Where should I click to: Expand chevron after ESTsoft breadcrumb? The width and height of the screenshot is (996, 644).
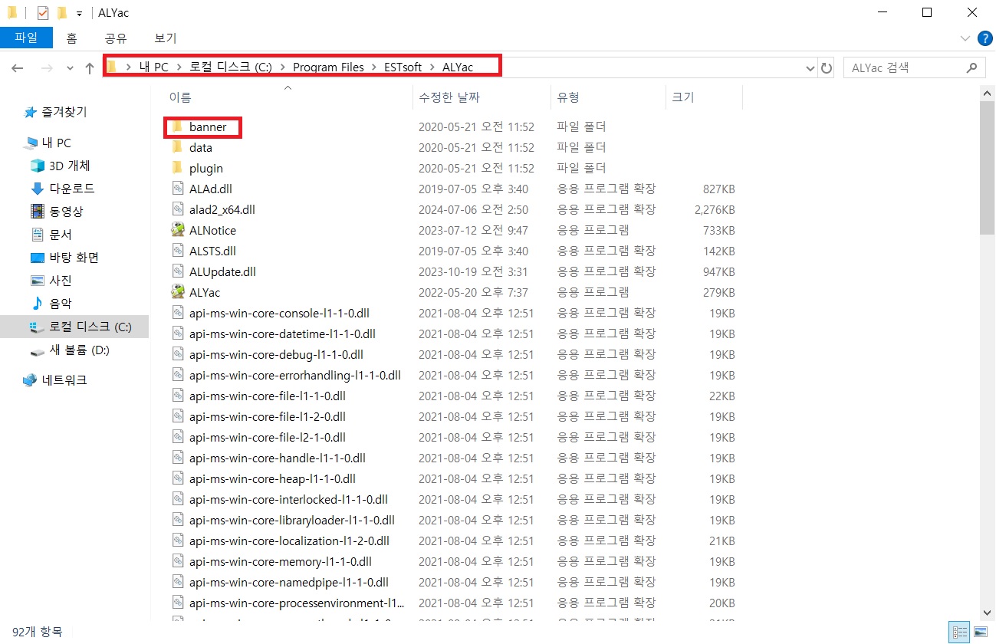(432, 67)
